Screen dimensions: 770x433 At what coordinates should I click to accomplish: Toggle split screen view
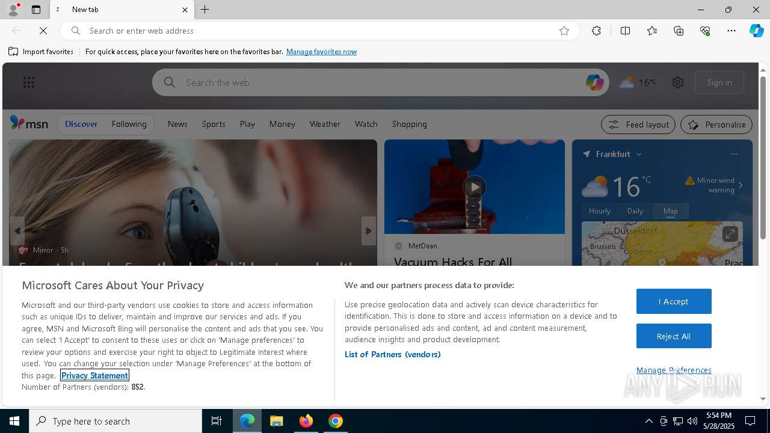tap(625, 31)
